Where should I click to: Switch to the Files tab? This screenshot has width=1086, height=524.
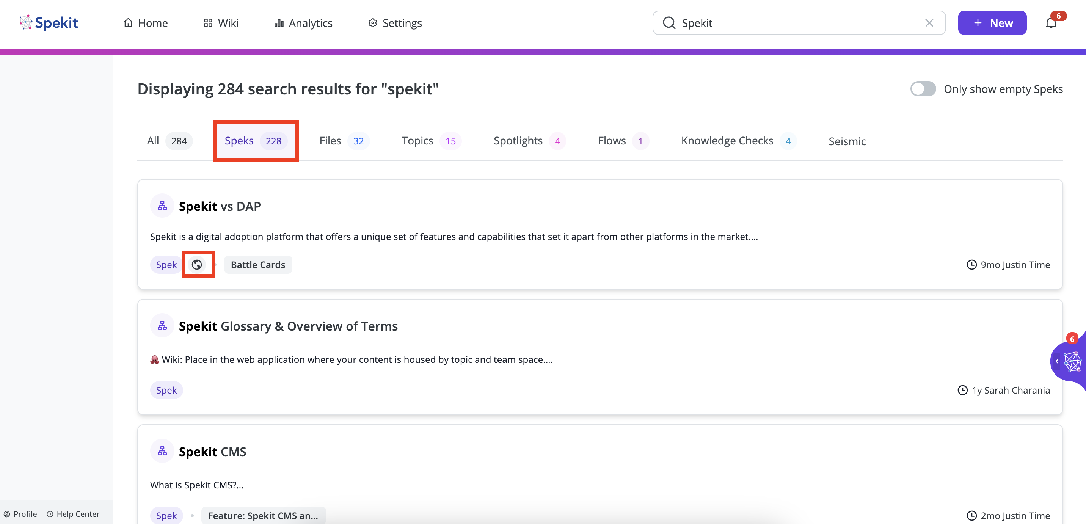click(x=344, y=141)
